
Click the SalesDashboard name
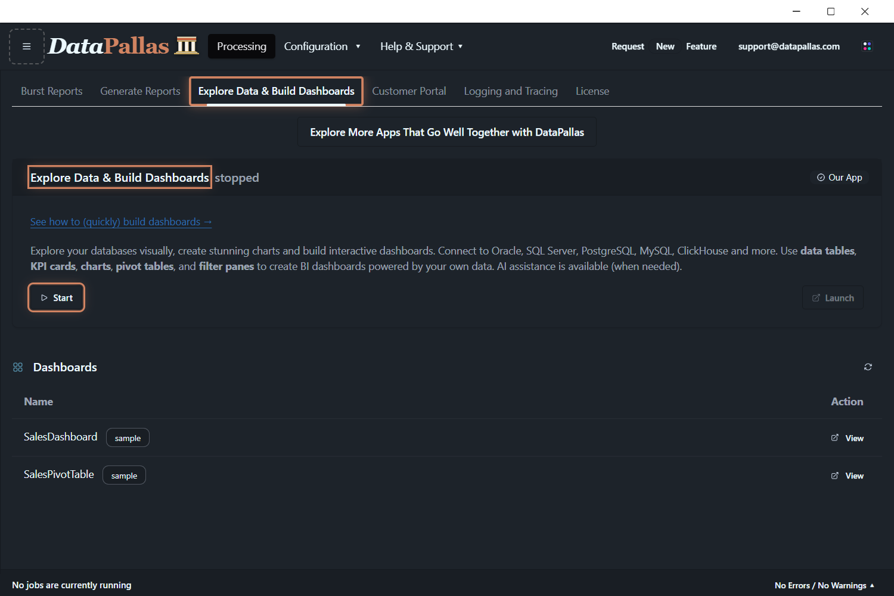pos(60,437)
